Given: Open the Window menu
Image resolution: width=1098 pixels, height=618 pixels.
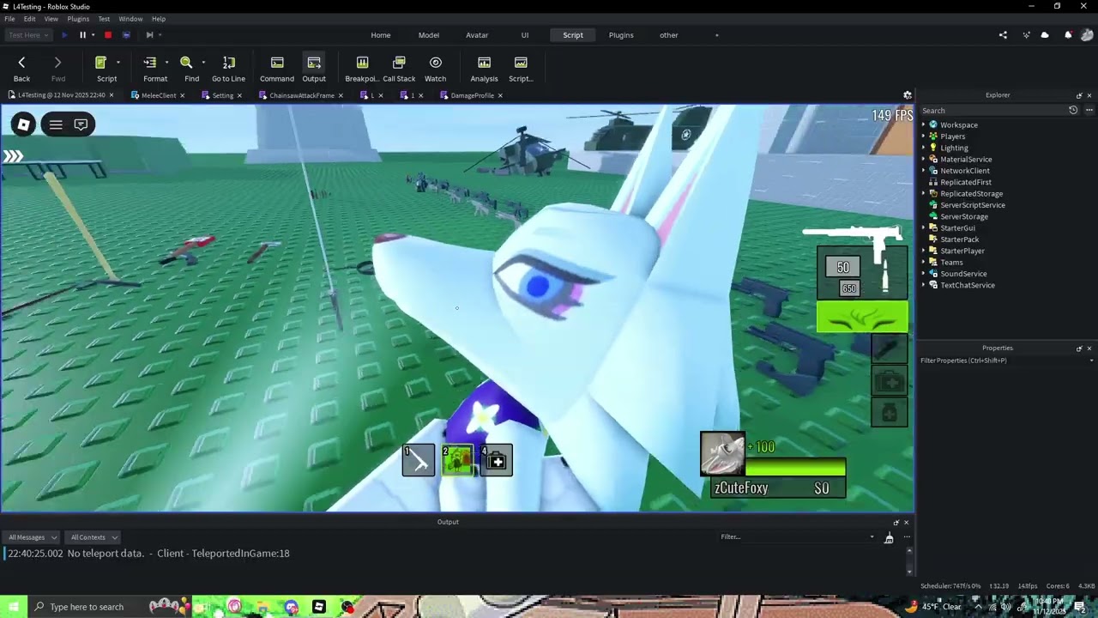Looking at the screenshot, I should pyautogui.click(x=130, y=19).
